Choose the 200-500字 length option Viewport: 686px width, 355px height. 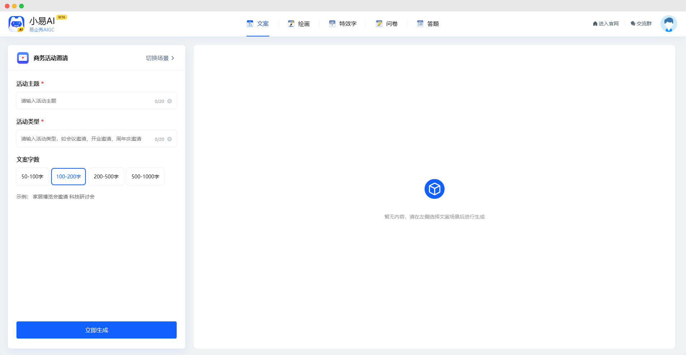click(x=106, y=177)
